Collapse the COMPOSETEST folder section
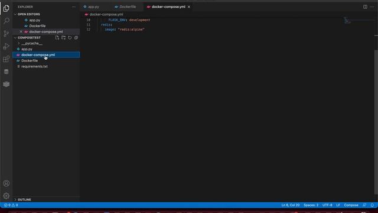 tap(29, 38)
